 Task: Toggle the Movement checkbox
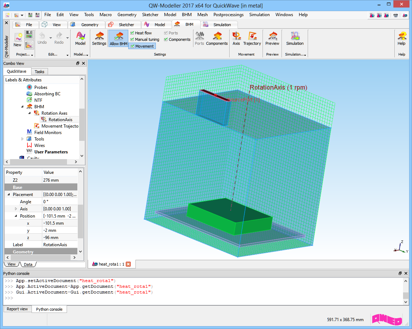(x=133, y=46)
